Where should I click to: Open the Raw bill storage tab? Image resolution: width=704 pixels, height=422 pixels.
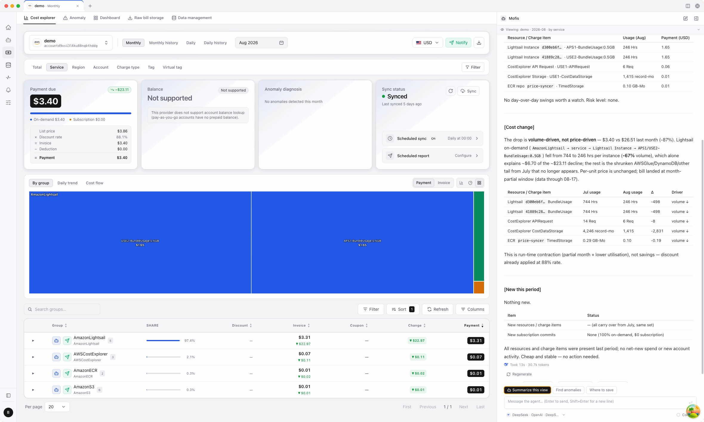[146, 18]
